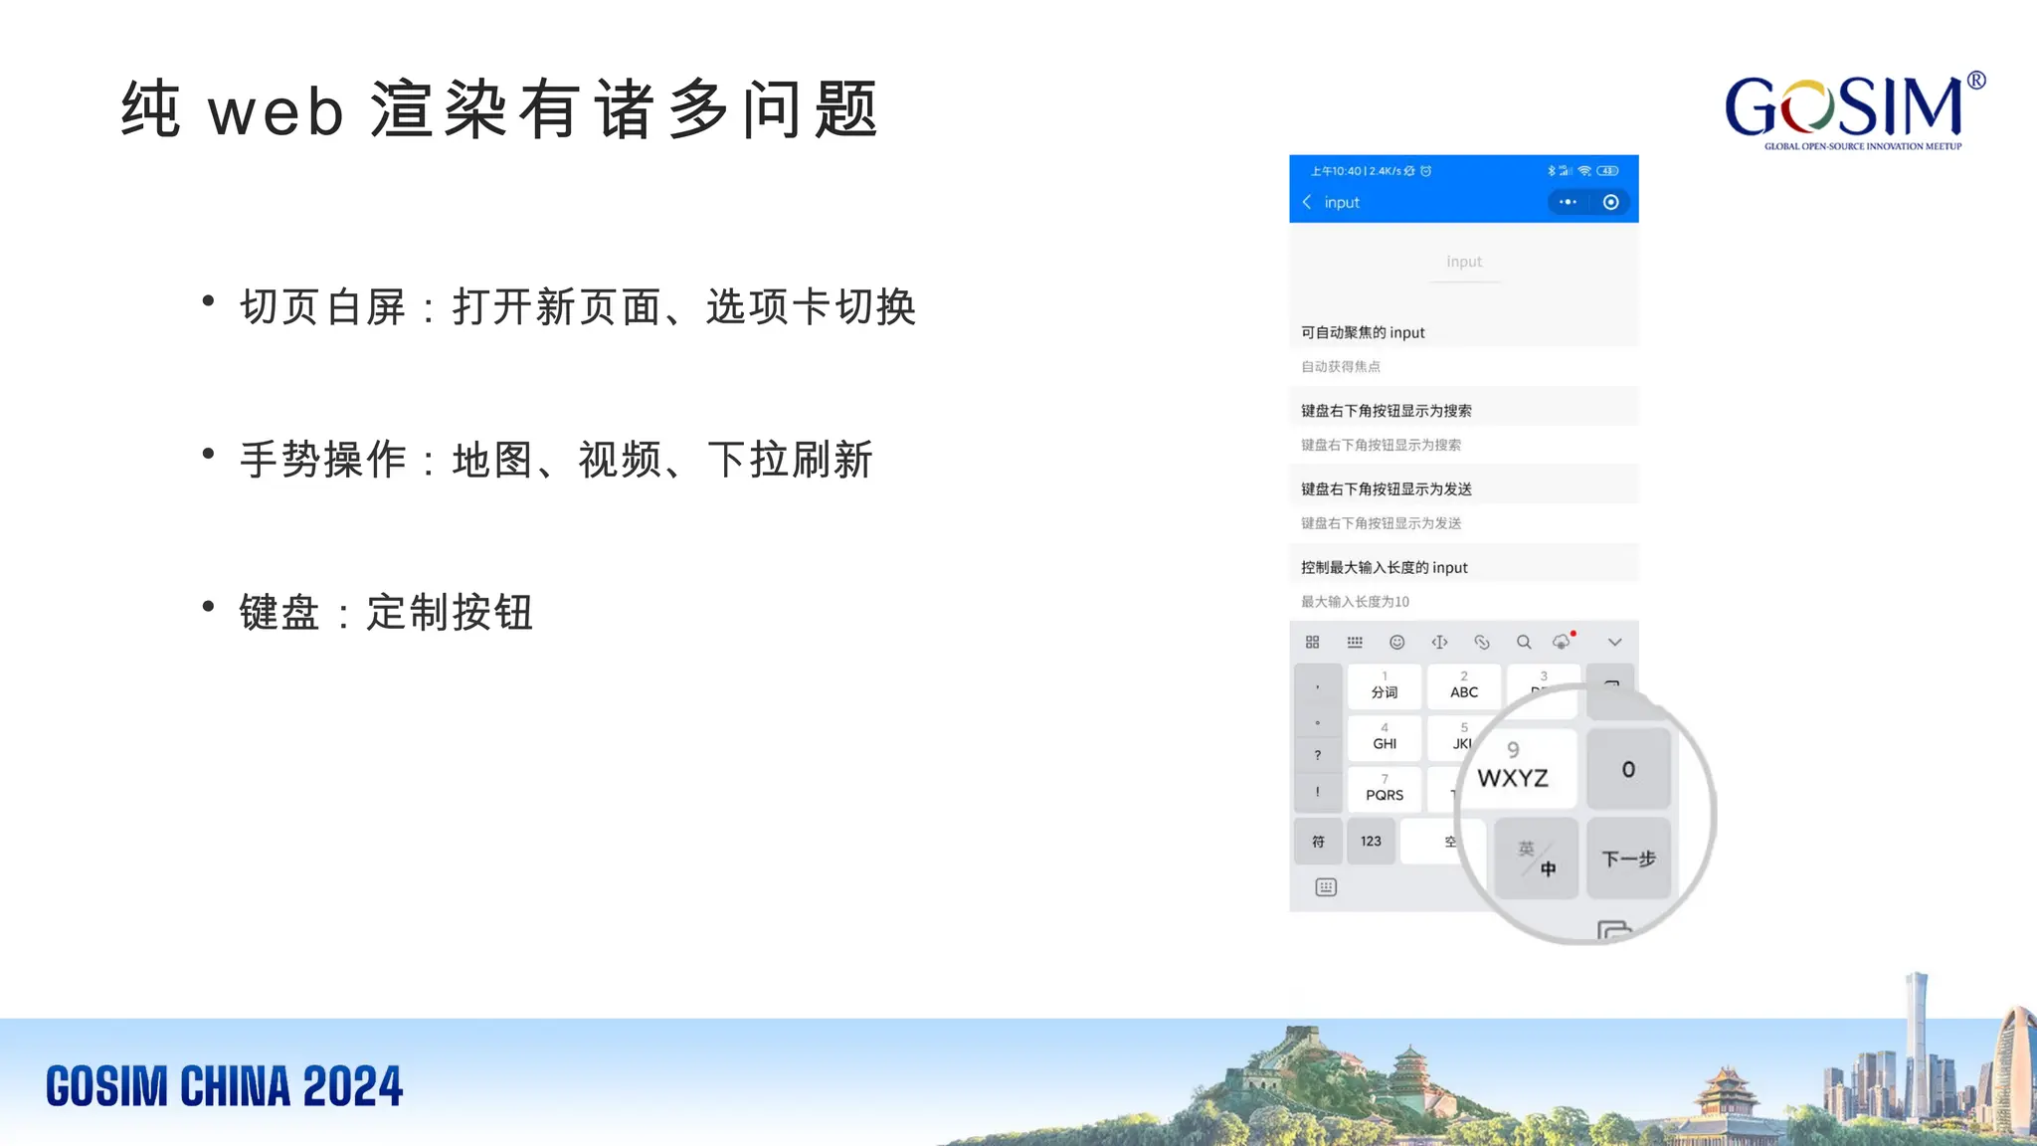Tap the cloud icon with red dot
Image resolution: width=2037 pixels, height=1146 pixels.
[x=1562, y=643]
